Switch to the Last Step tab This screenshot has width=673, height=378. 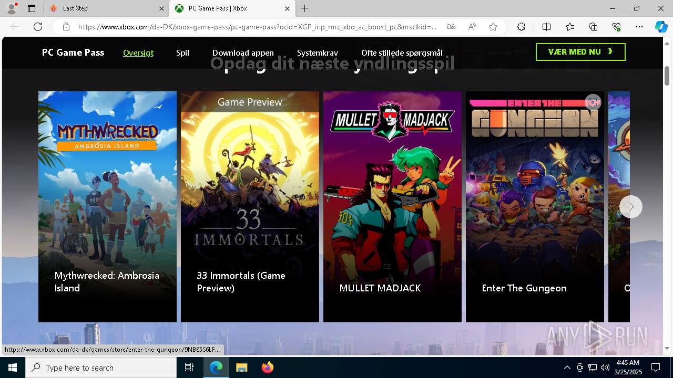tap(105, 8)
